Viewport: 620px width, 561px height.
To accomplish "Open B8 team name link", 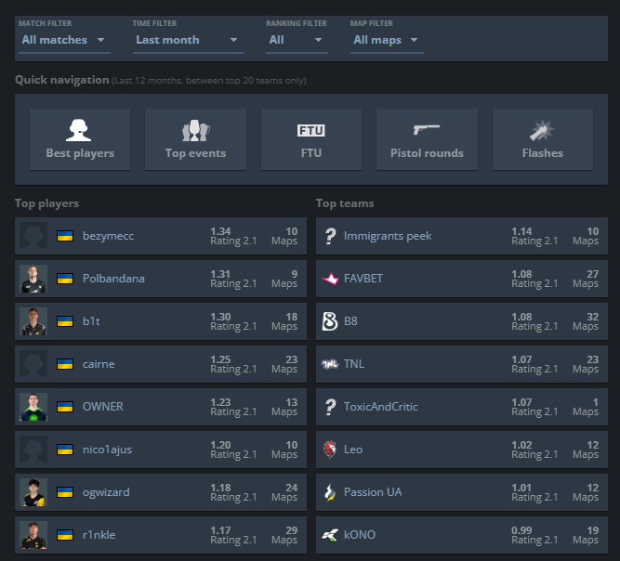I will (x=350, y=321).
